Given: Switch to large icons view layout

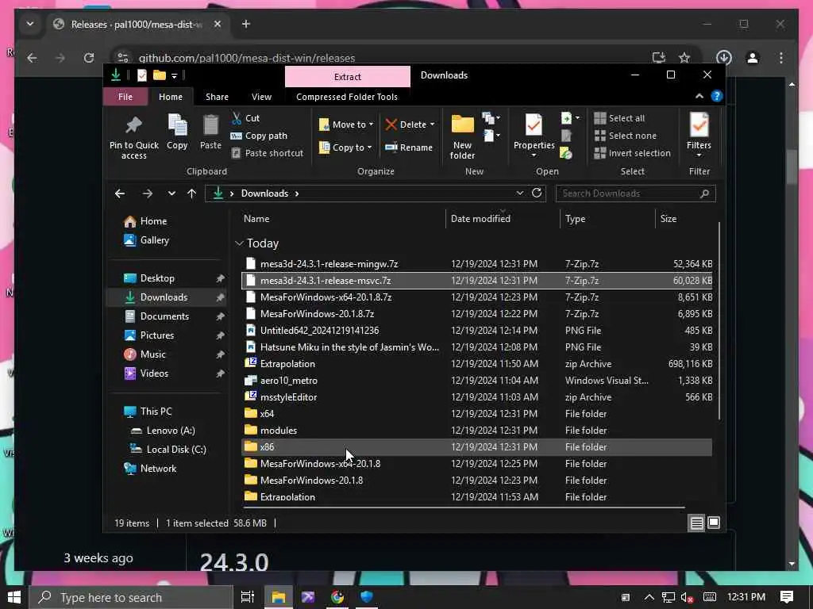Looking at the screenshot, I should 714,523.
